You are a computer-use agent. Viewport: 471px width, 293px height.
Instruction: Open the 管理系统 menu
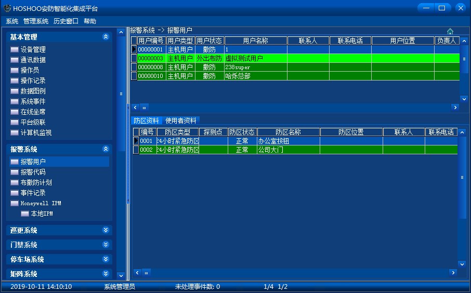coord(36,21)
